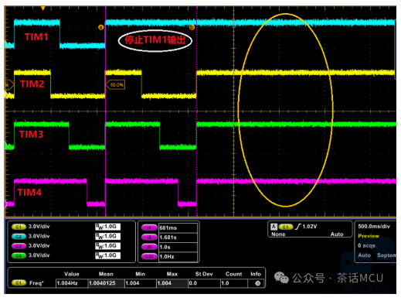The image size is (401, 301).
Task: Select the t1 cursor readout badge
Action: point(149,227)
